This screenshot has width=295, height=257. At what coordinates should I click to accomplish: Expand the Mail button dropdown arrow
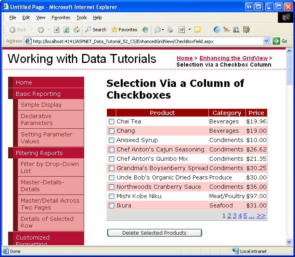tap(163, 30)
